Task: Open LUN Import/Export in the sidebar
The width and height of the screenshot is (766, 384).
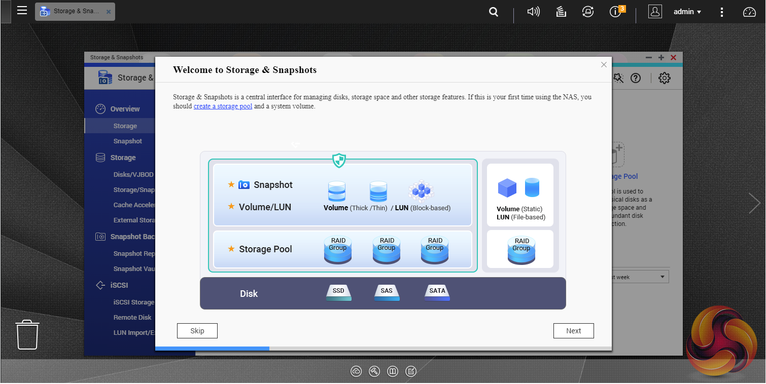Action: [134, 333]
